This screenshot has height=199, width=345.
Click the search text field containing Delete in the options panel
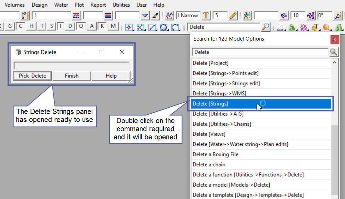pyautogui.click(x=260, y=52)
